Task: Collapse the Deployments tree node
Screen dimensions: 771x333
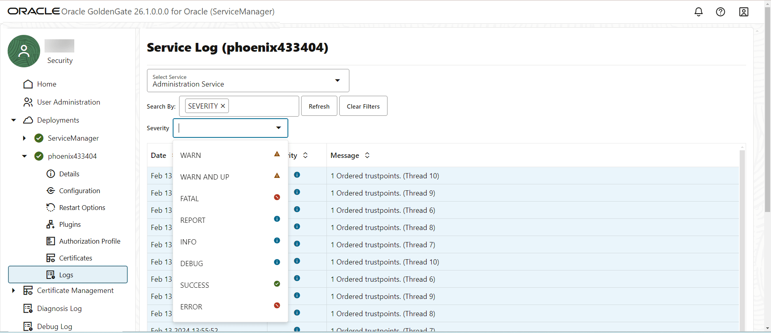Action: tap(14, 120)
